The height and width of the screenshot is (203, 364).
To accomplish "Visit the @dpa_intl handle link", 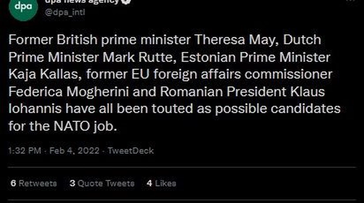I will [65, 12].
